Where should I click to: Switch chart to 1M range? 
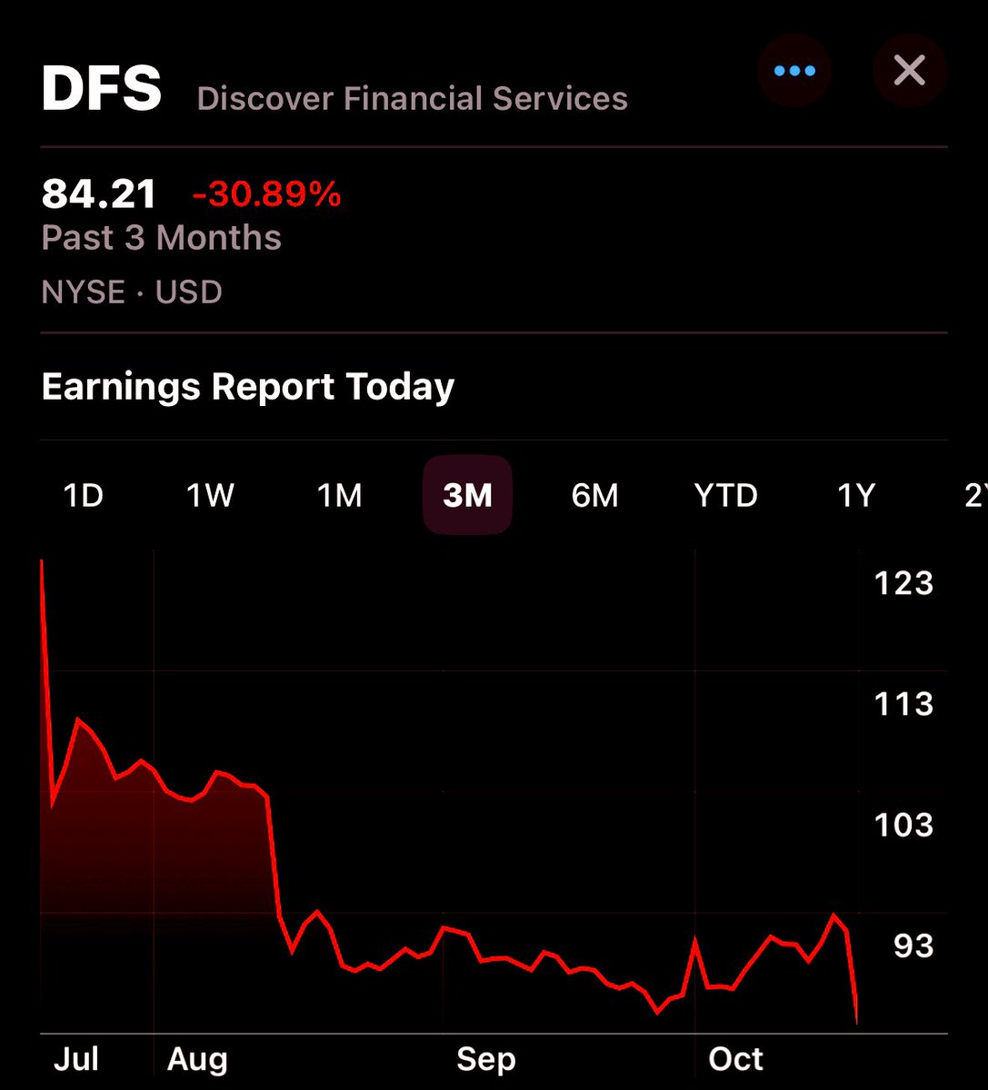(x=339, y=496)
